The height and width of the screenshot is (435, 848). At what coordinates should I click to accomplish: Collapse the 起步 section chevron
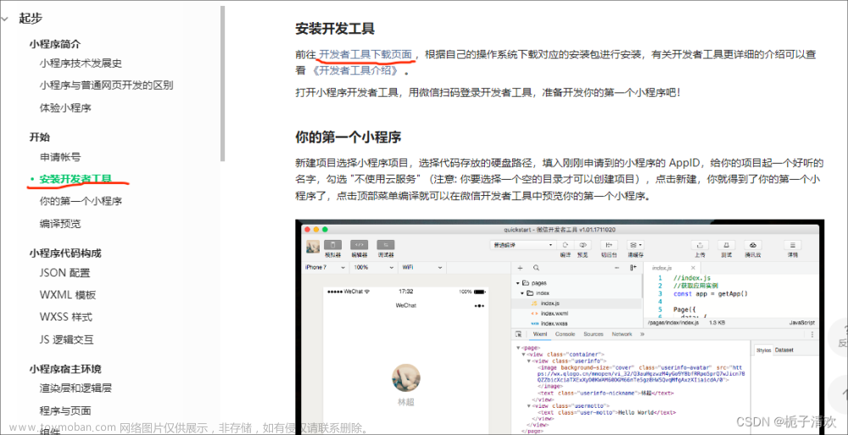click(5, 19)
